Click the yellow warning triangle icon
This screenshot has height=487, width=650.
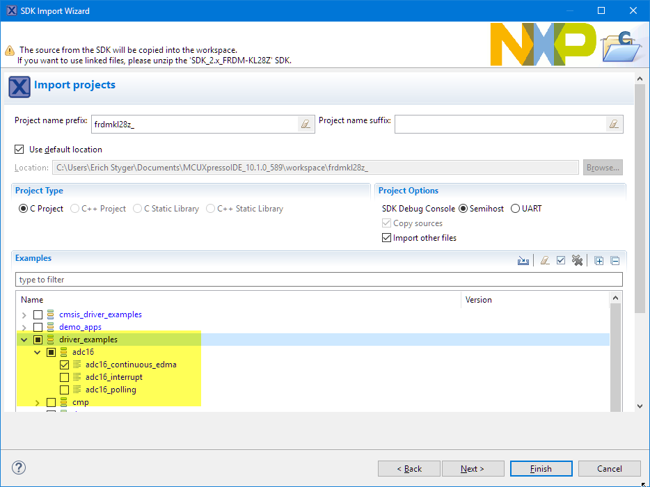pos(10,51)
